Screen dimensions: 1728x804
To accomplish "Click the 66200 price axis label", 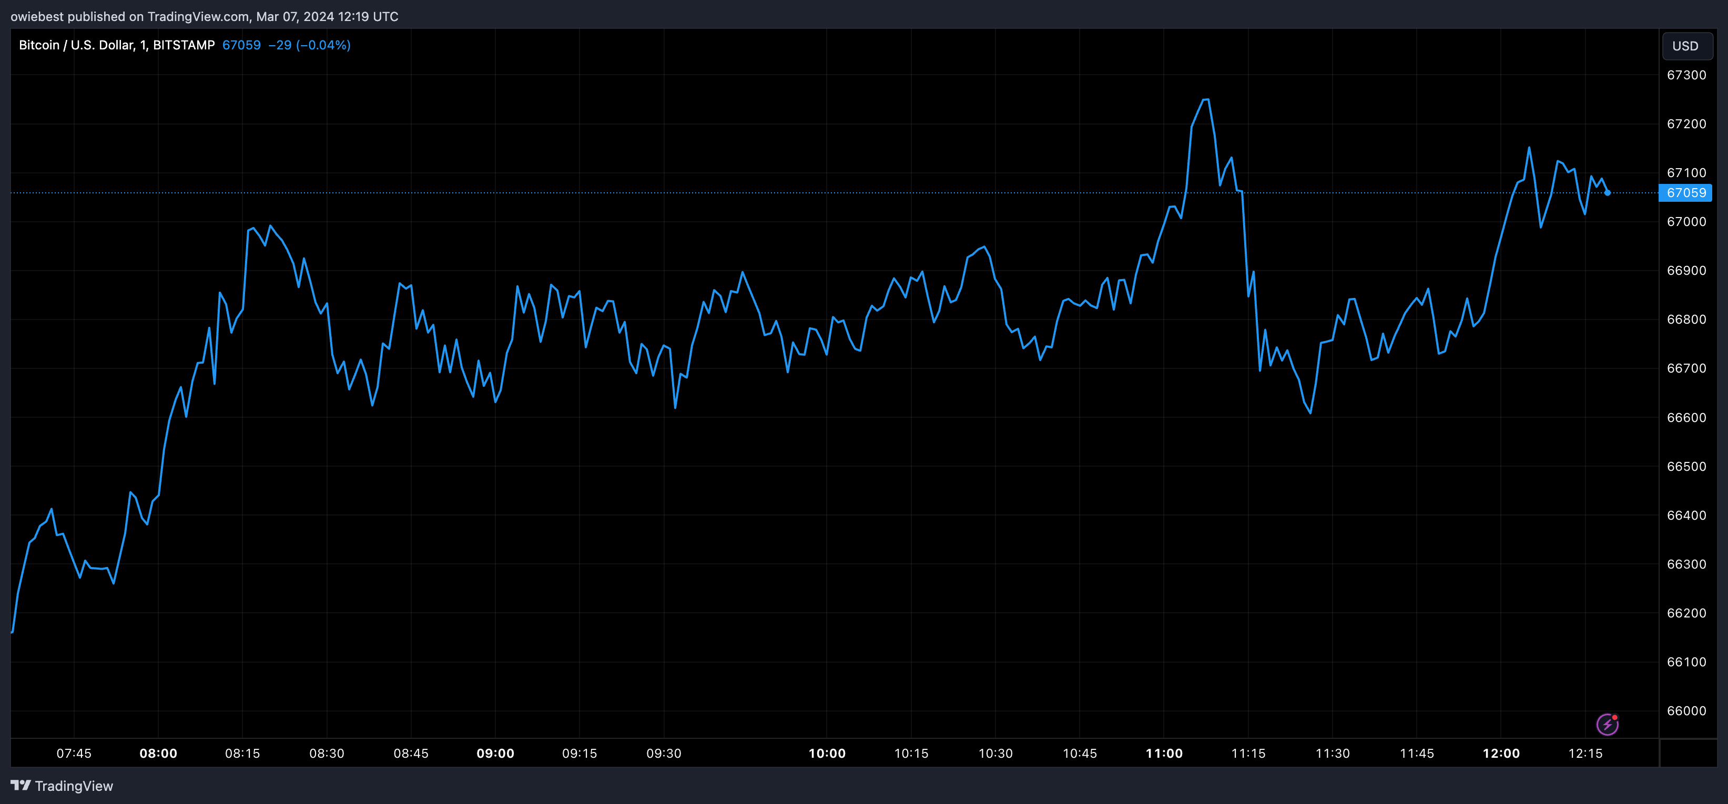I will pyautogui.click(x=1686, y=614).
